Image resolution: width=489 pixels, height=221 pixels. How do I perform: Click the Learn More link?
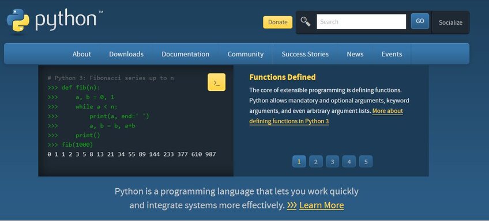(x=322, y=205)
